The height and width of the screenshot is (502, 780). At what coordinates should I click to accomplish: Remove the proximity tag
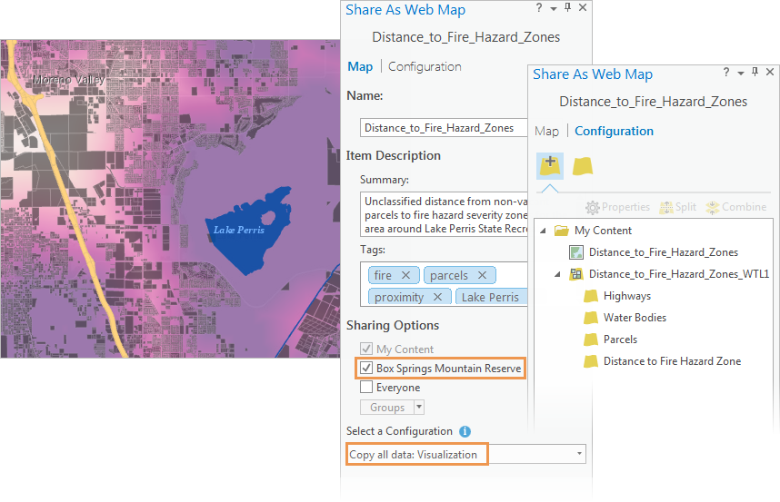438,297
